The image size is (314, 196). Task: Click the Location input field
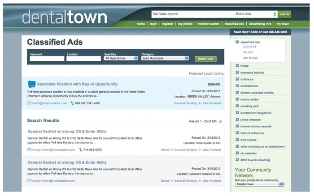click(x=84, y=58)
